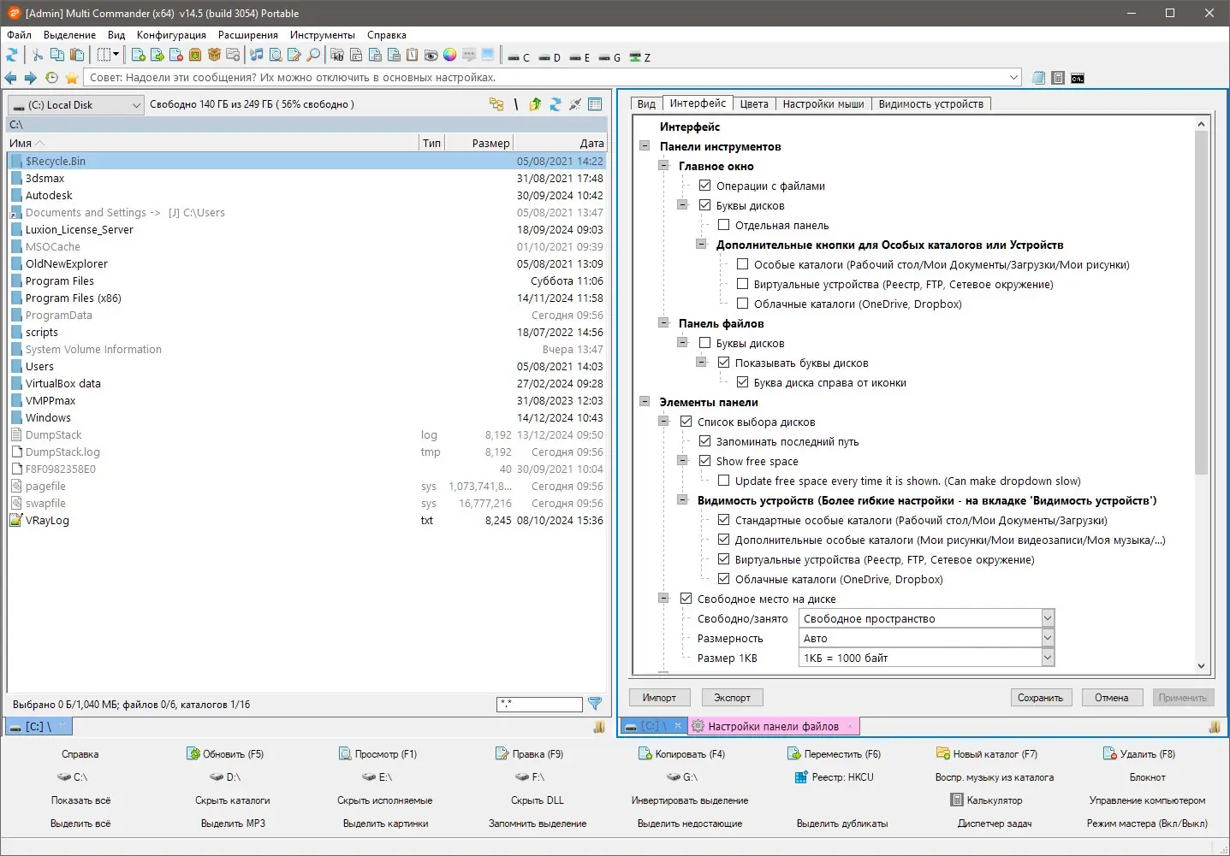Screen dimensions: 1230x856
Task: Click the color wheel icon in toolbar
Action: [449, 56]
